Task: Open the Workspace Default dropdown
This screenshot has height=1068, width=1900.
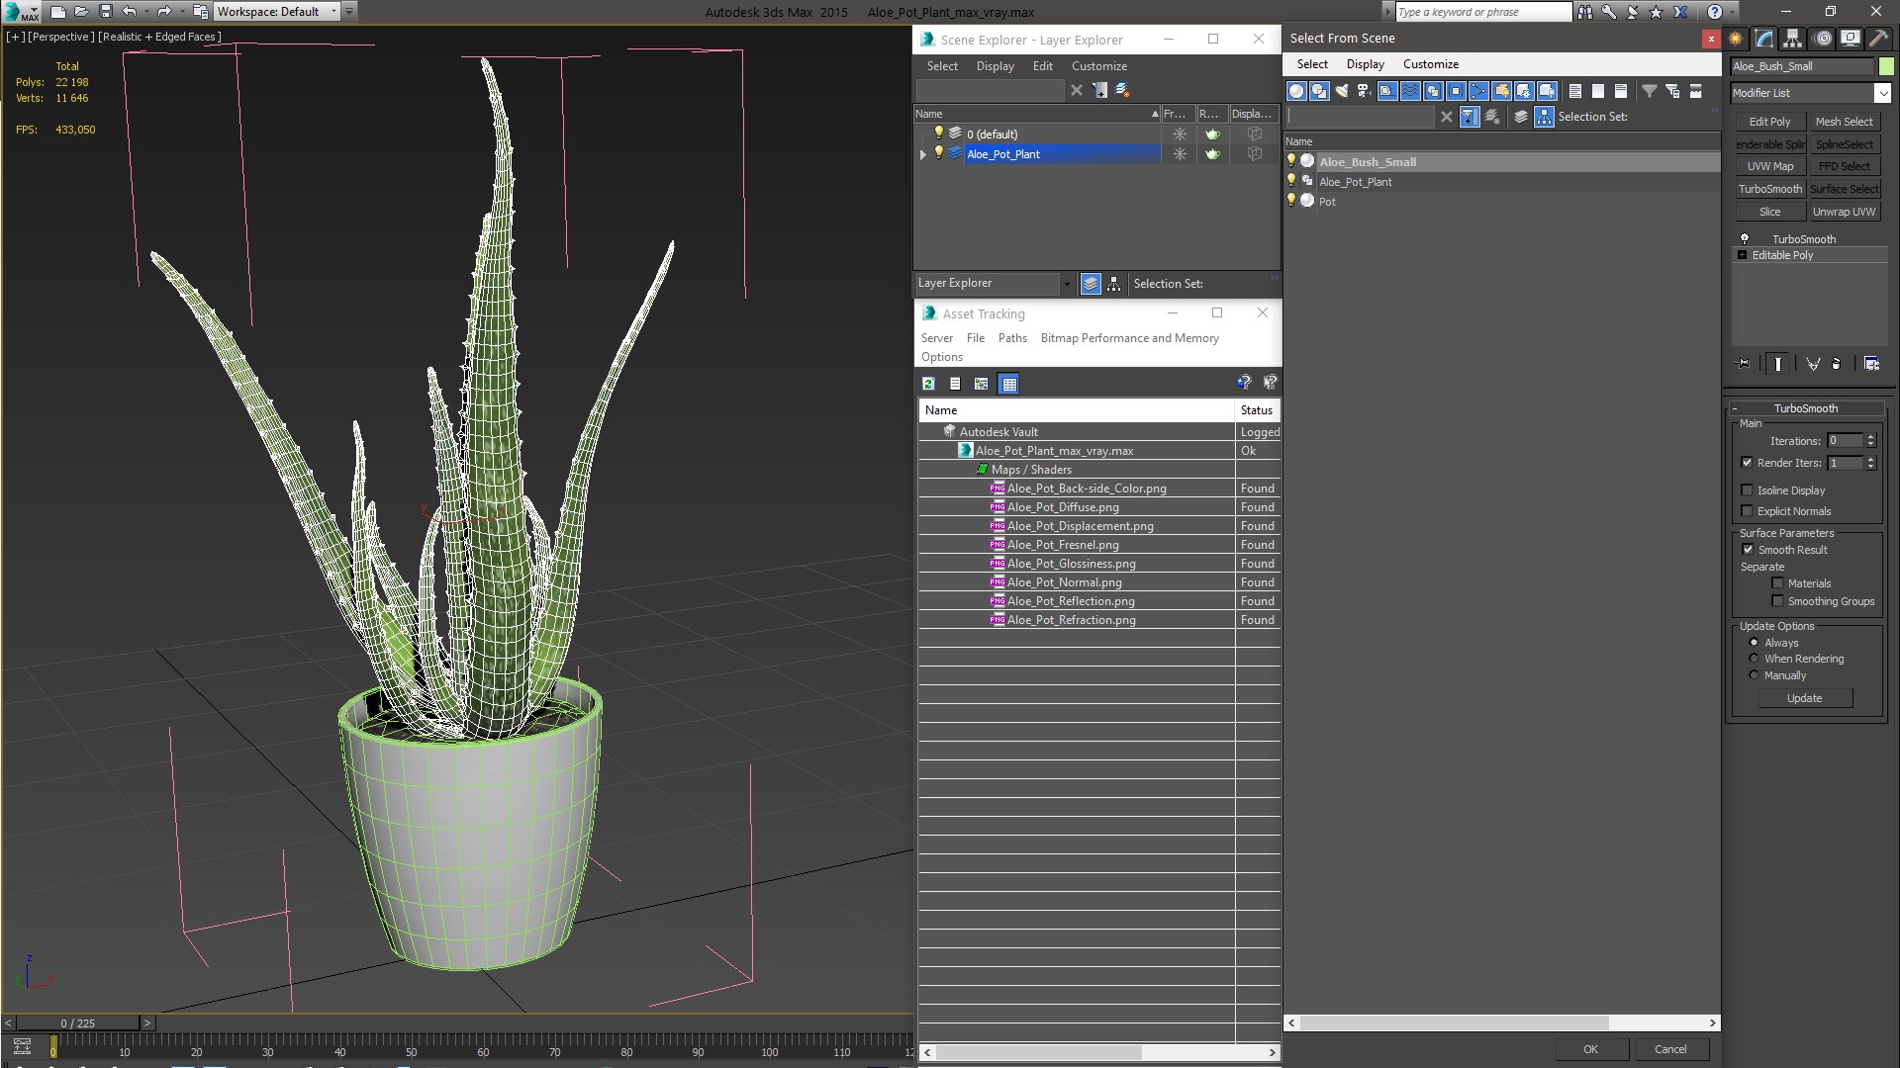Action: pyautogui.click(x=333, y=12)
